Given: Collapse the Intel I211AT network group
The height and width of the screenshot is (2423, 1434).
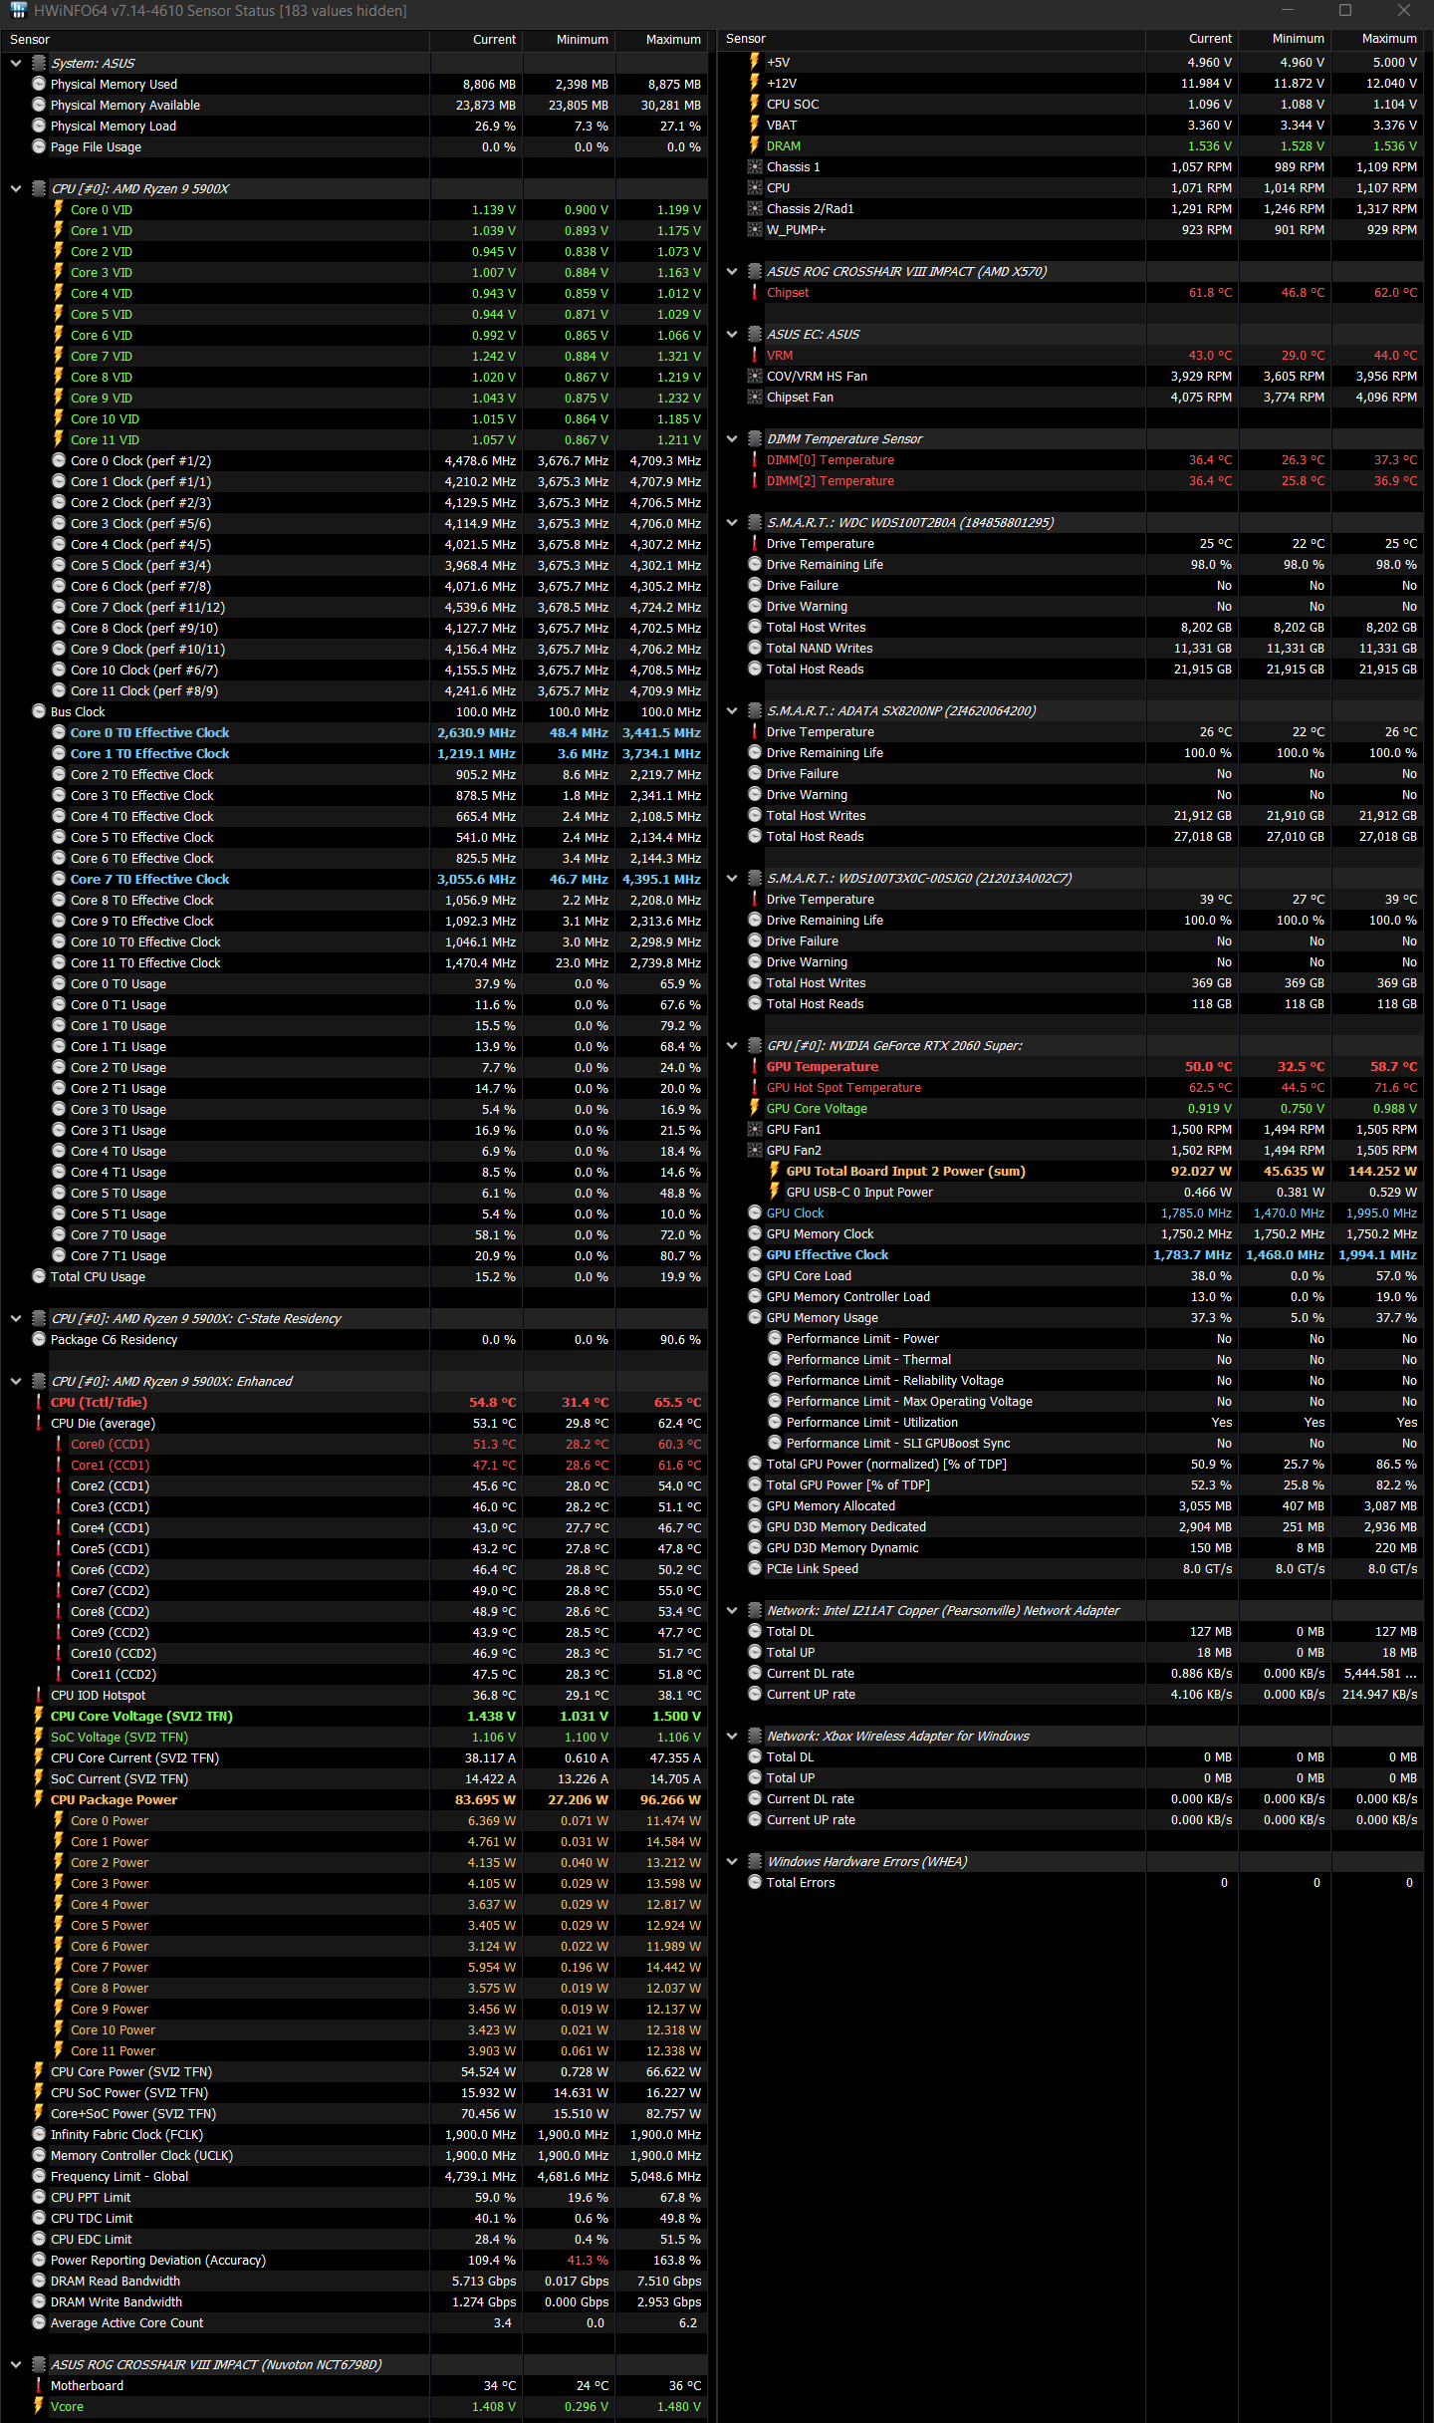Looking at the screenshot, I should click(x=732, y=1610).
